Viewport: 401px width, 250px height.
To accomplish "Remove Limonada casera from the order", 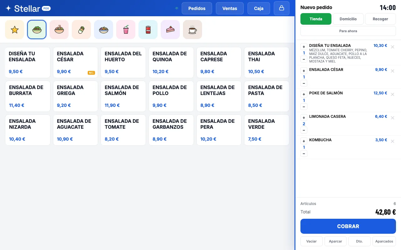I will [x=393, y=118].
